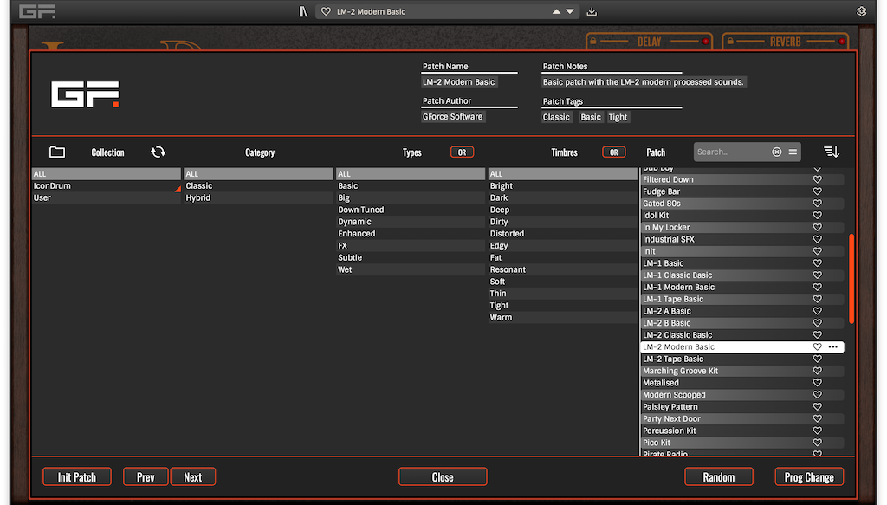Screen dimensions: 887x505
Task: Favorite the Fudge Bar patch
Action: [x=818, y=191]
